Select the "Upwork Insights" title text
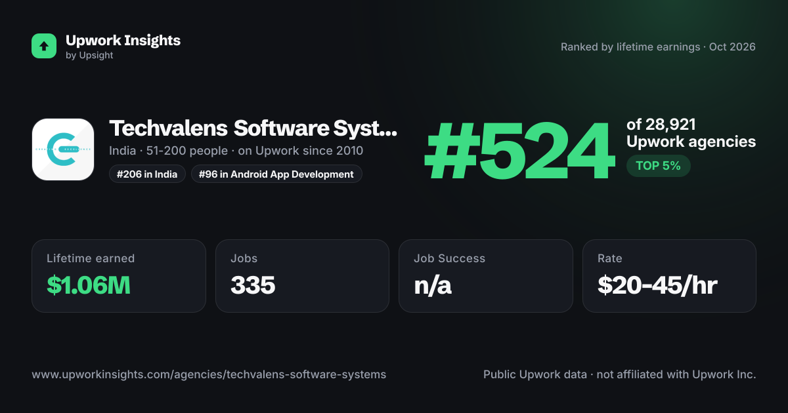Viewport: 788px width, 413px height. 123,41
